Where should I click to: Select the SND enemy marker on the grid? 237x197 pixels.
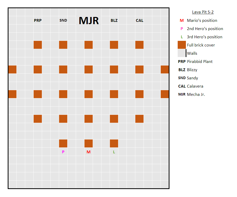63,21
